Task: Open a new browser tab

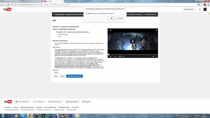Action: tap(66, 1)
